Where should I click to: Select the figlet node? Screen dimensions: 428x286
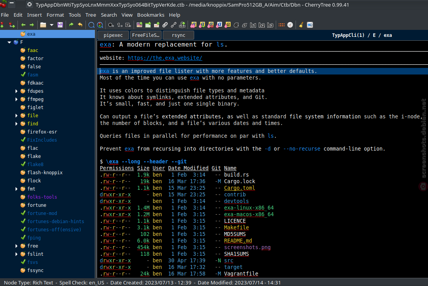click(x=35, y=107)
